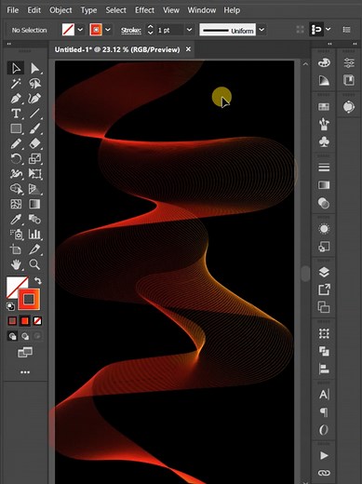Set paint to None
362x484 pixels.
click(x=37, y=321)
